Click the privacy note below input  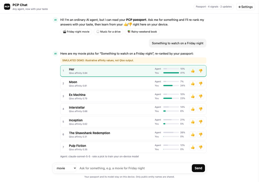click(x=129, y=177)
